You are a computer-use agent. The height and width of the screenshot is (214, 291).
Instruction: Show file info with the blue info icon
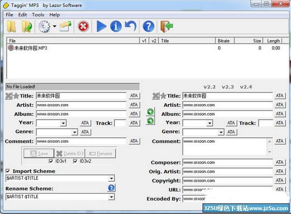coord(116,27)
